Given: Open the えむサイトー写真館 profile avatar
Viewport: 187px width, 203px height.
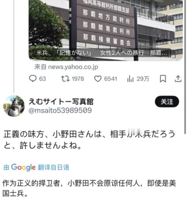Looking at the screenshot, I should tap(14, 106).
